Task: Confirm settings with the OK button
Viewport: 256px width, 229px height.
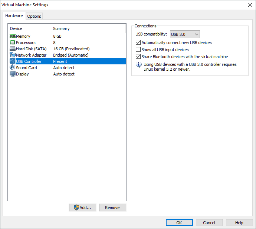Action: [x=179, y=223]
